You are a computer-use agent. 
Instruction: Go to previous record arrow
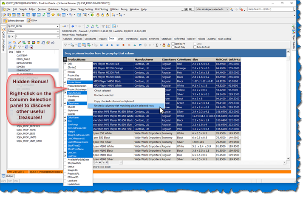point(107,45)
